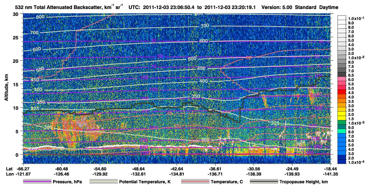Image resolution: width=367 pixels, height=188 pixels.
Task: Click longitude value '-121.67'
Action: 23,174
